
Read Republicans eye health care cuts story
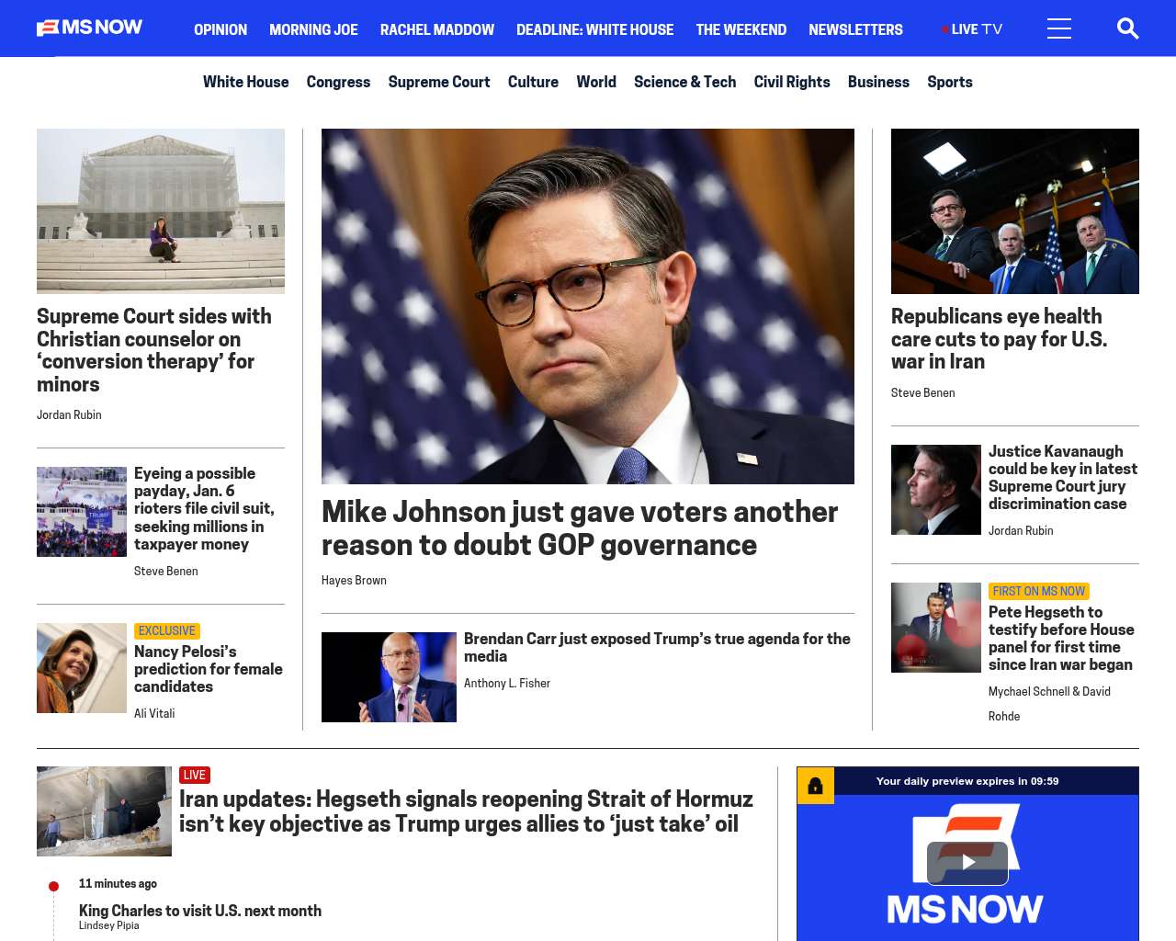pyautogui.click(x=999, y=339)
